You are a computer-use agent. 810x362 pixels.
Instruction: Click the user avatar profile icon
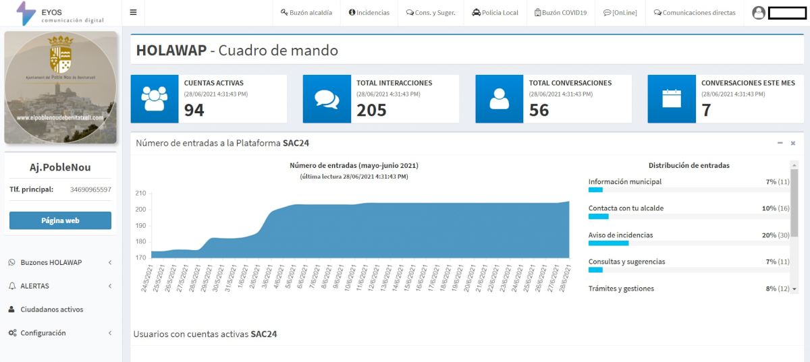759,13
